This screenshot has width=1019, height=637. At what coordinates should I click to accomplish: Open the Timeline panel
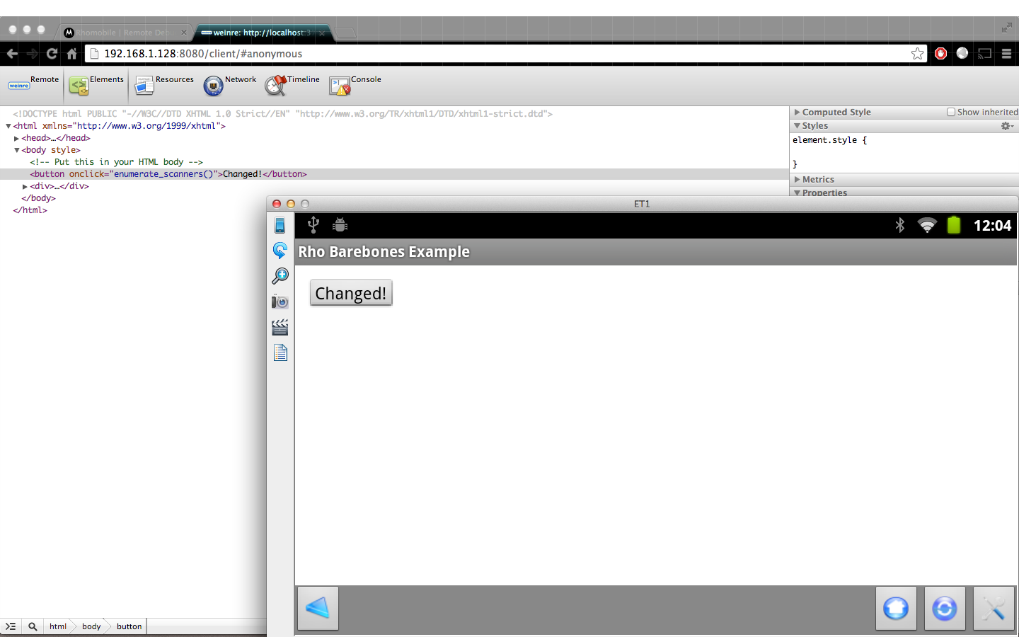(292, 85)
